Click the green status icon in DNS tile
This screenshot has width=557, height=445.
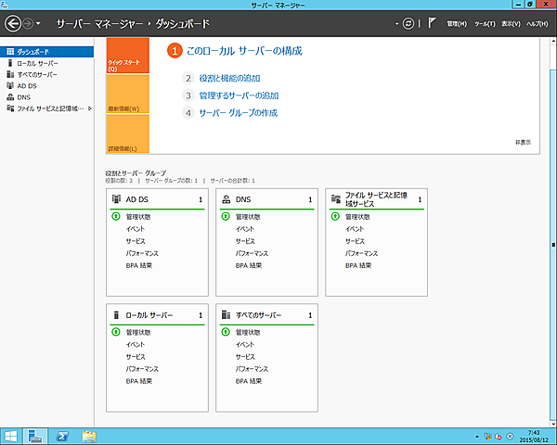[226, 216]
